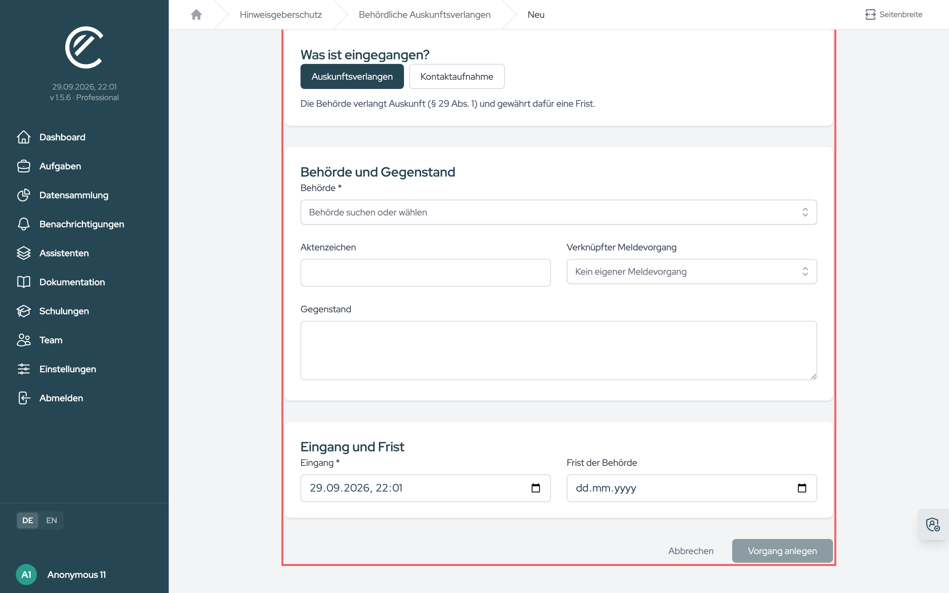Open the Anonymous 11 user profile

[x=76, y=575]
